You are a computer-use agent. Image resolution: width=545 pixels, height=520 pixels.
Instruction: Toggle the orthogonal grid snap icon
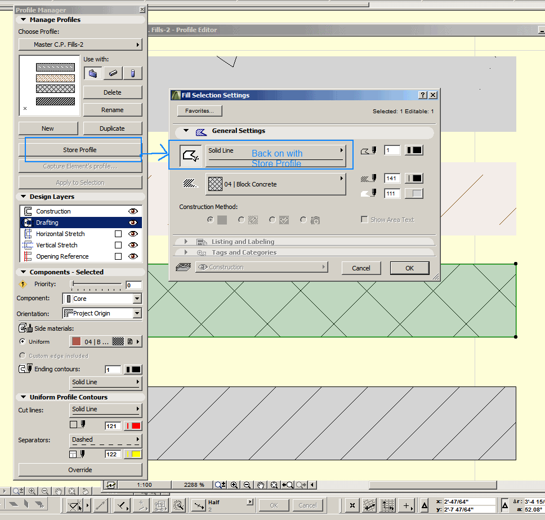tap(387, 505)
